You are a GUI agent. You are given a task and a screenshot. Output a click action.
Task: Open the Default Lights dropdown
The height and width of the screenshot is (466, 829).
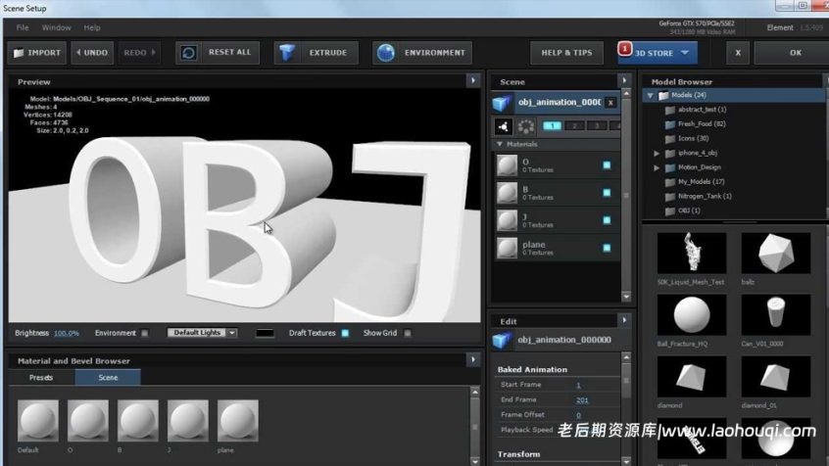202,333
